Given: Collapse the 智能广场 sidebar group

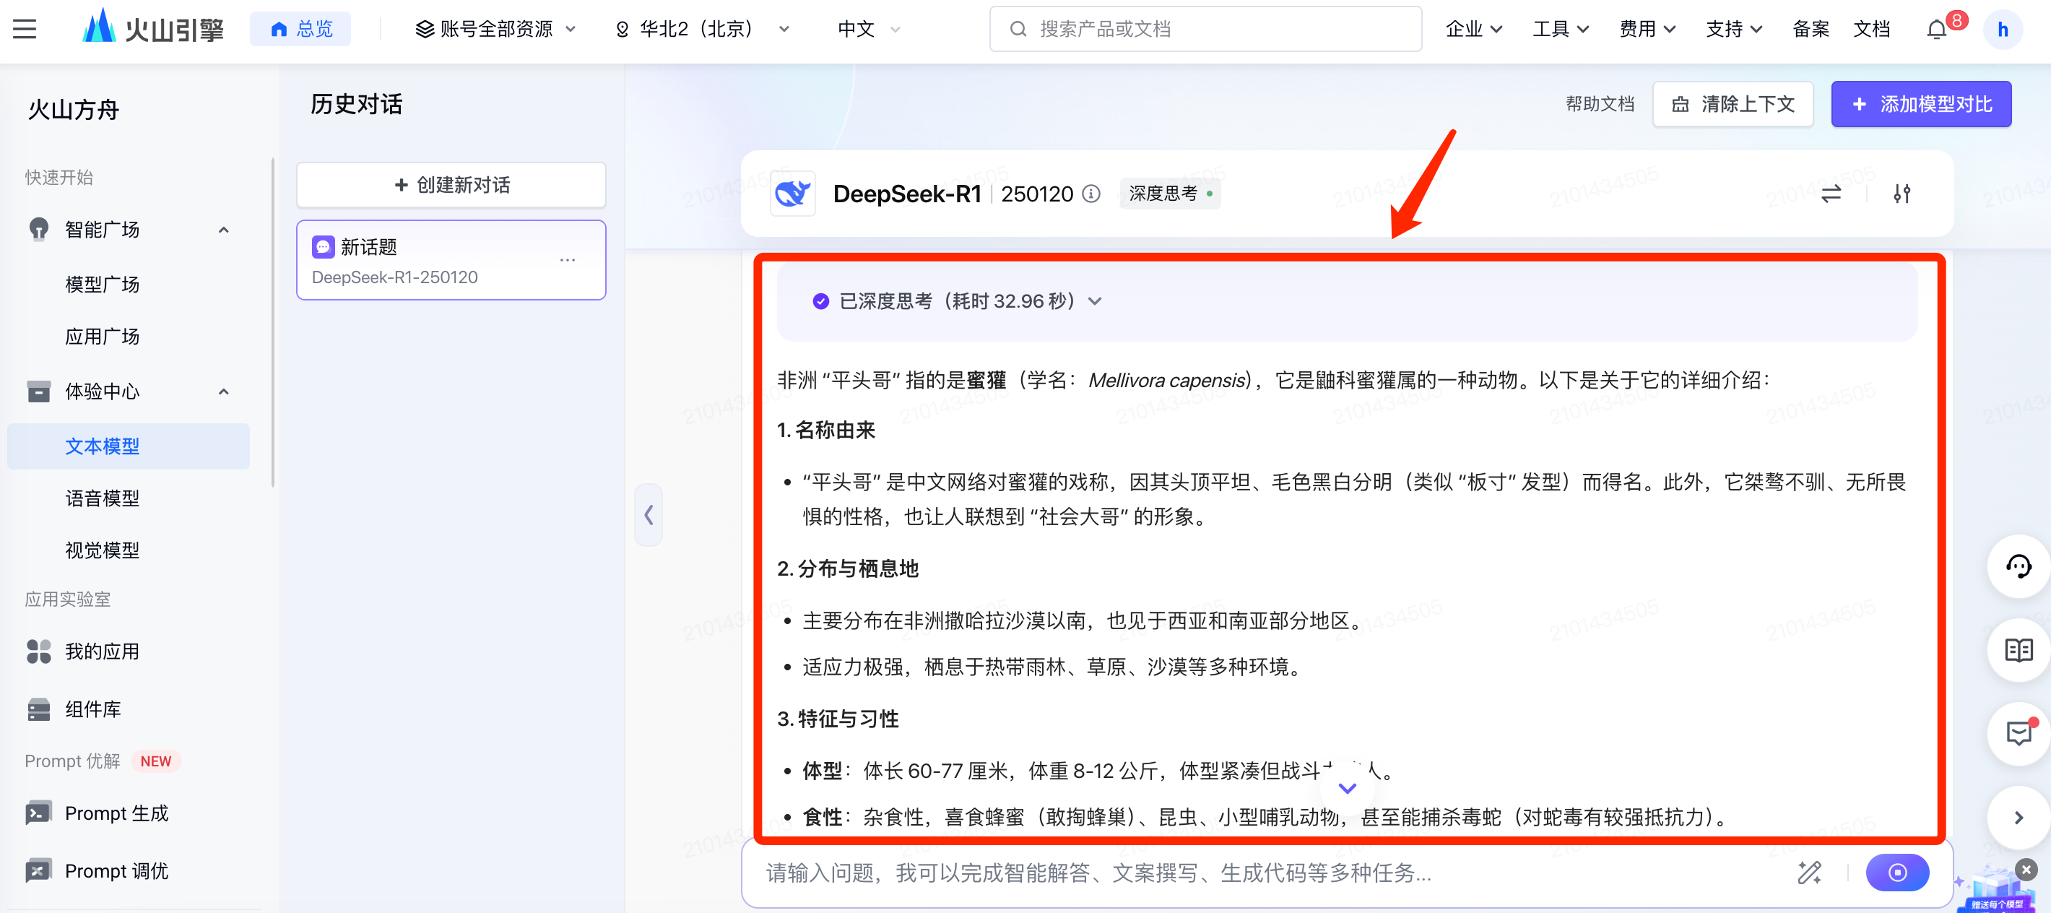Looking at the screenshot, I should [x=224, y=230].
